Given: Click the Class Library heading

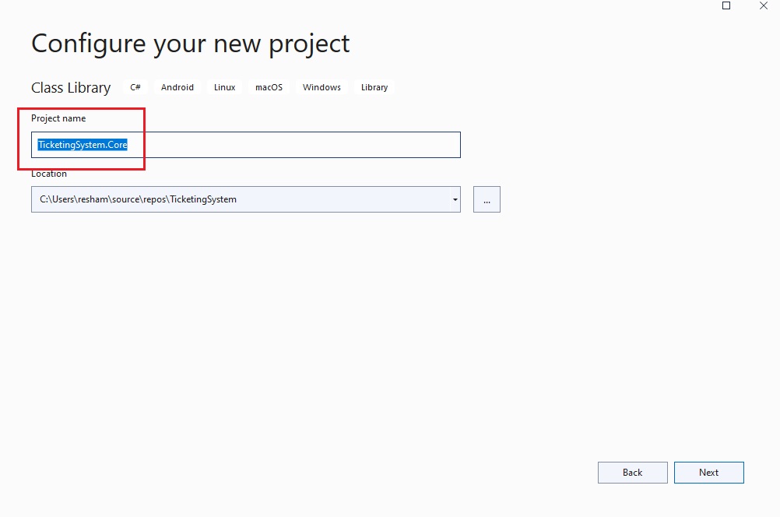Looking at the screenshot, I should pos(71,87).
